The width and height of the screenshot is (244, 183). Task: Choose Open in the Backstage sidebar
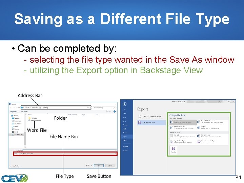click(125, 117)
